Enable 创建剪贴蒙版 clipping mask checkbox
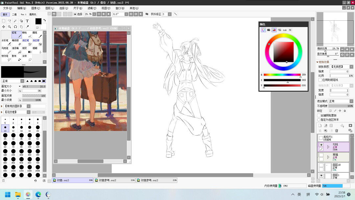 [x=319, y=115]
